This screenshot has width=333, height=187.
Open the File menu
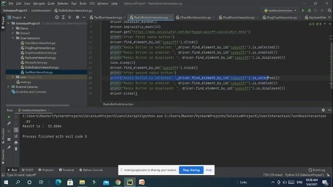pyautogui.click(x=11, y=4)
